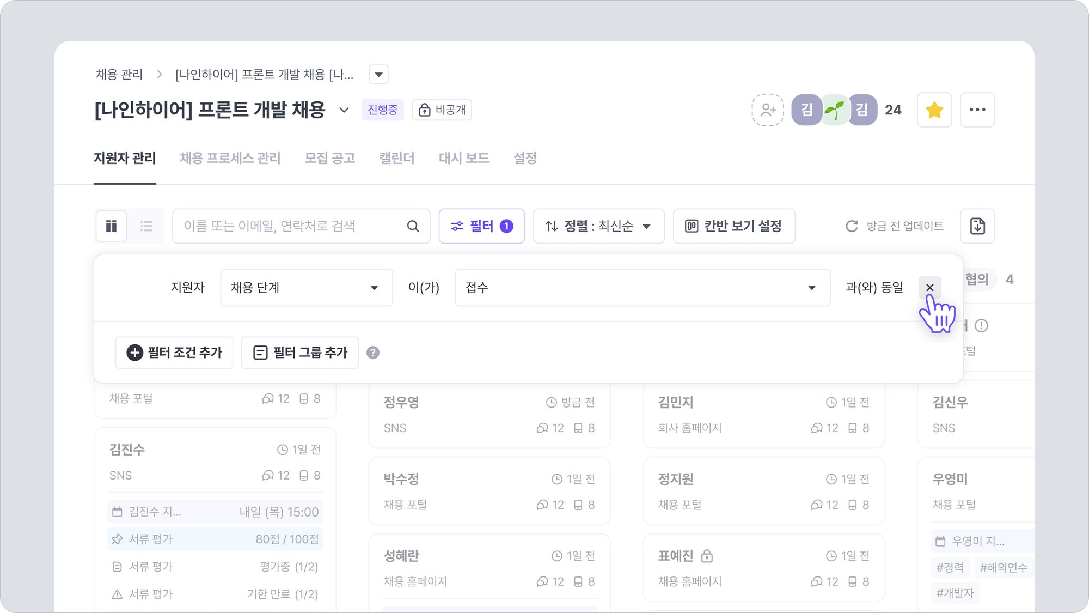Screen dimensions: 1089x613
Task: Click 필터 조건 추가 button
Action: 174,353
